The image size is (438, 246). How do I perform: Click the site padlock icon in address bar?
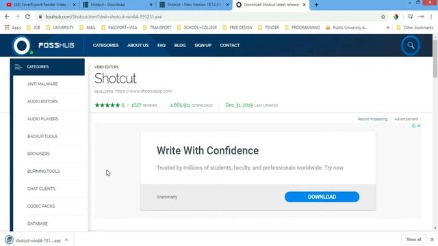40,16
